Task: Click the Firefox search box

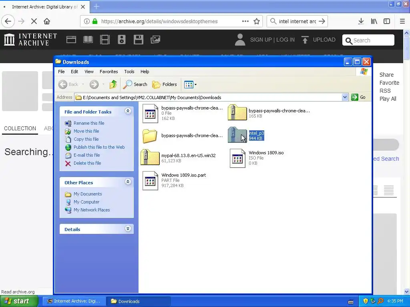Action: [x=297, y=21]
